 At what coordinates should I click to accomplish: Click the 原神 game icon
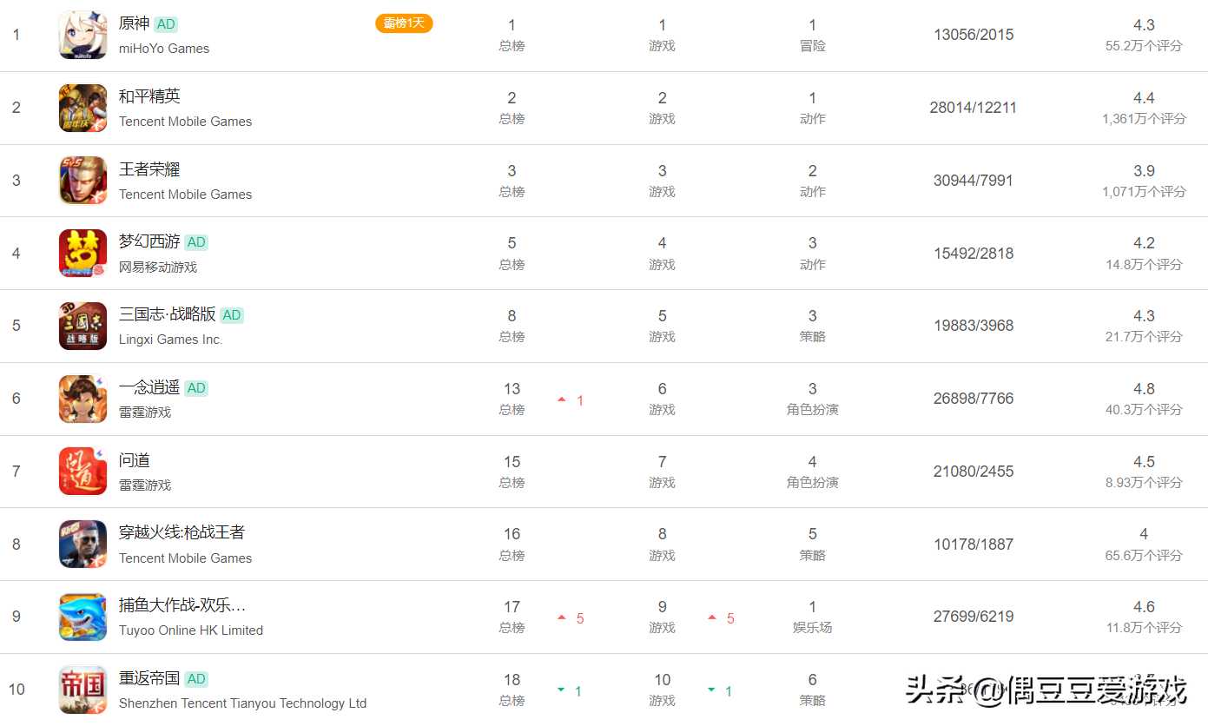pyautogui.click(x=83, y=36)
